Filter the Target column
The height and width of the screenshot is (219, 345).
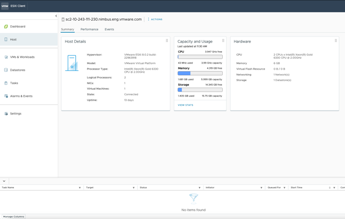coord(133,188)
